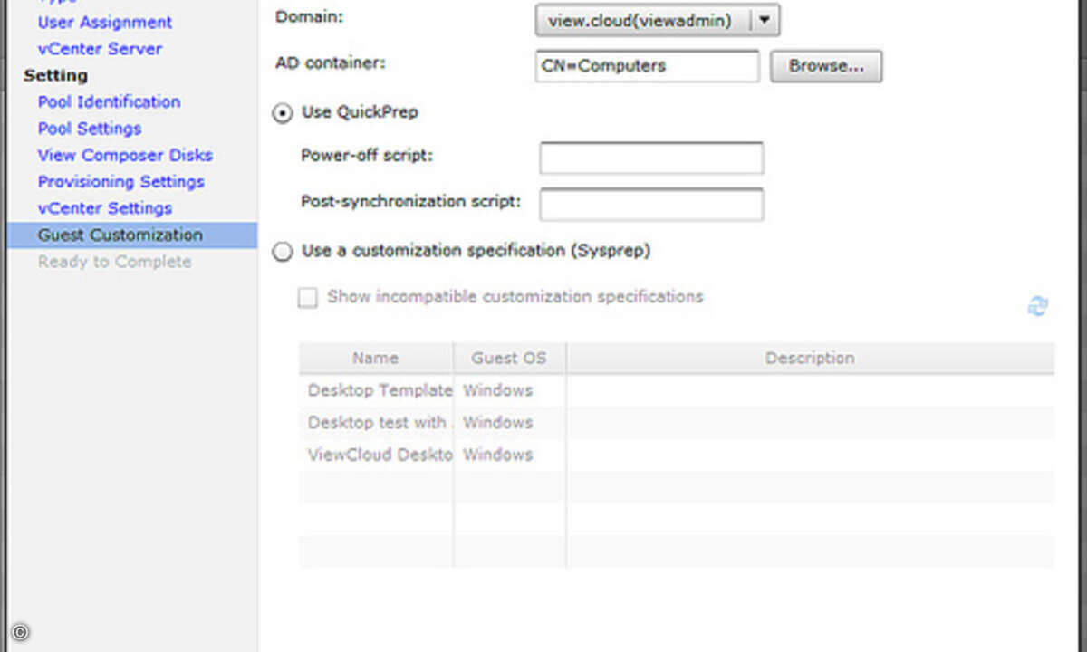This screenshot has height=652, width=1087.
Task: Open vCenter Server step in sidebar
Action: click(101, 49)
